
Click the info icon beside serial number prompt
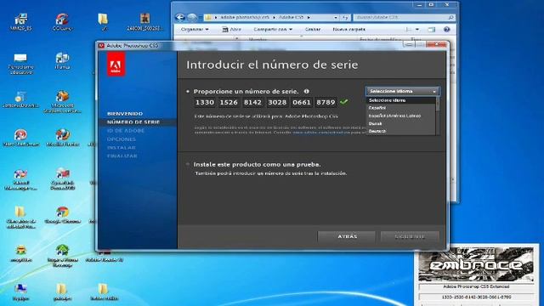(306, 91)
